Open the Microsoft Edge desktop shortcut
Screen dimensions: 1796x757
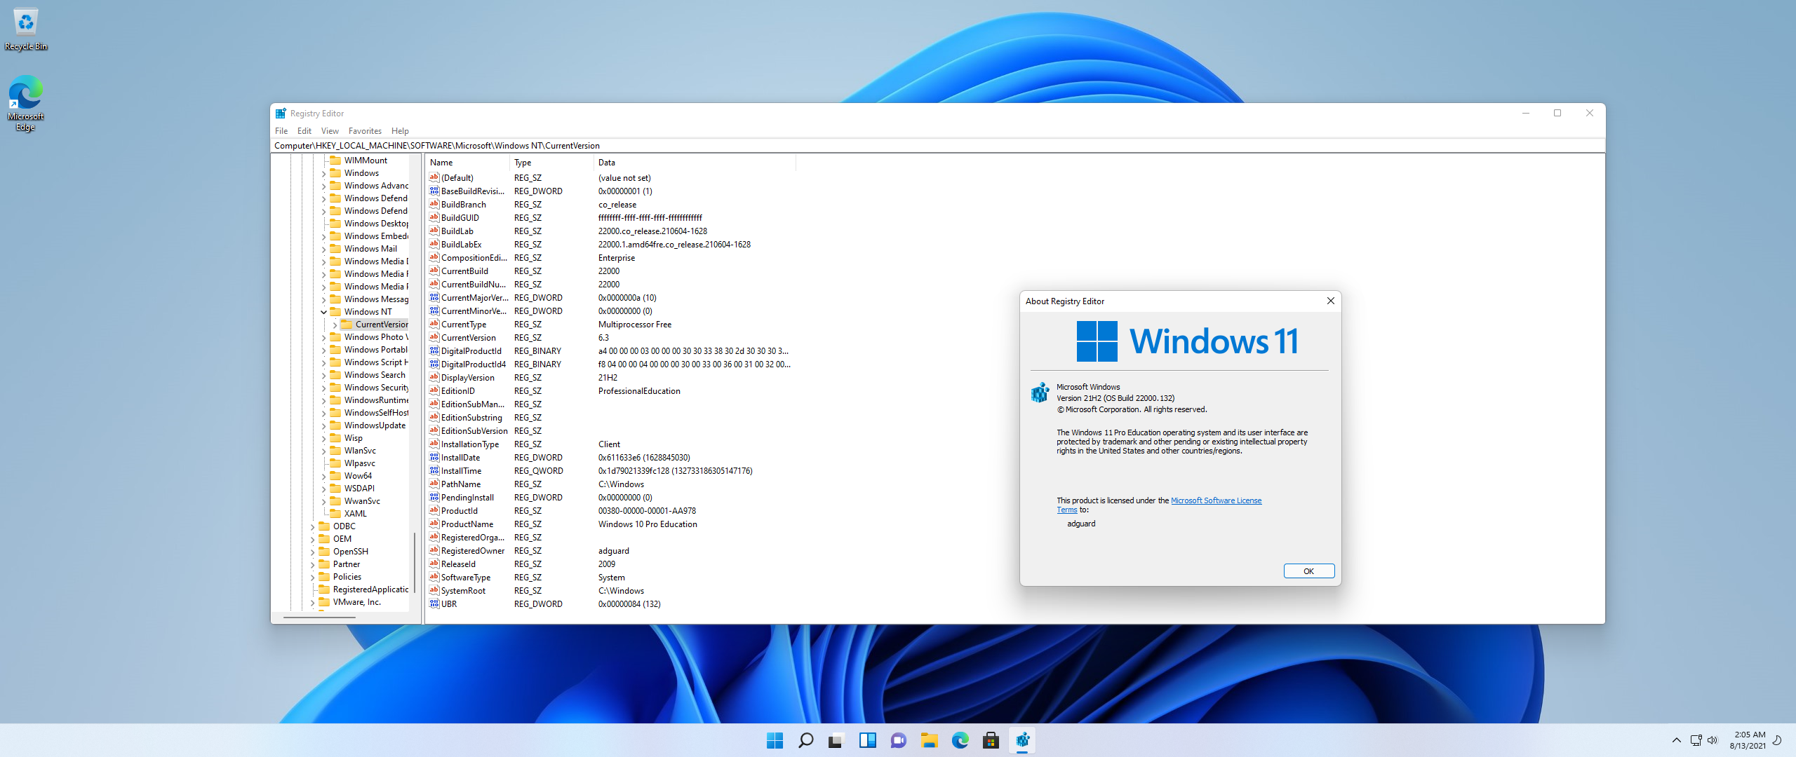coord(25,104)
